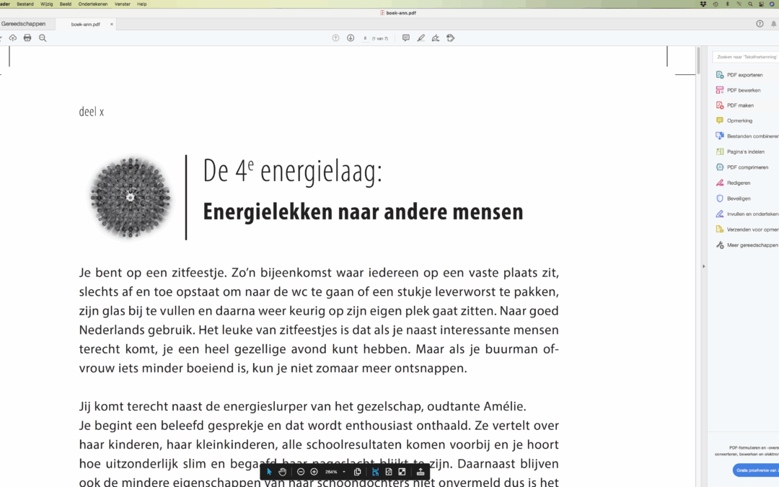Screen dimensions: 779x487
Task: Open the PDF bewerken tool
Action: pos(744,90)
